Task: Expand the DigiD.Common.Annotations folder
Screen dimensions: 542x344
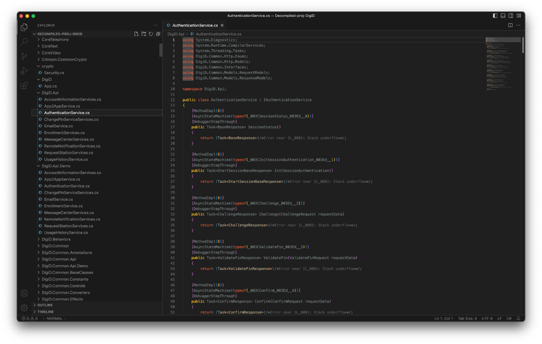Action: click(x=67, y=252)
